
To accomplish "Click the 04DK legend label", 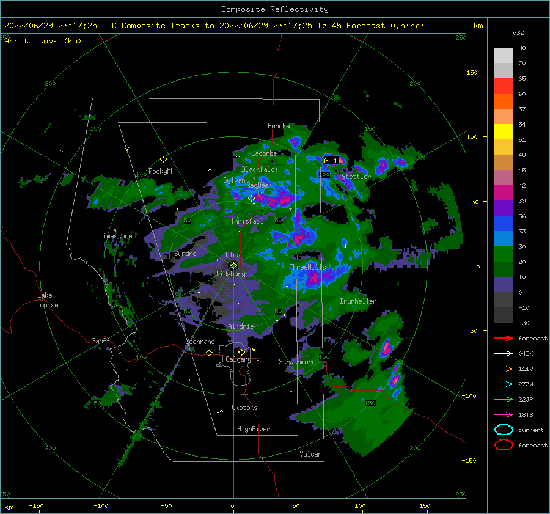I will [x=526, y=354].
